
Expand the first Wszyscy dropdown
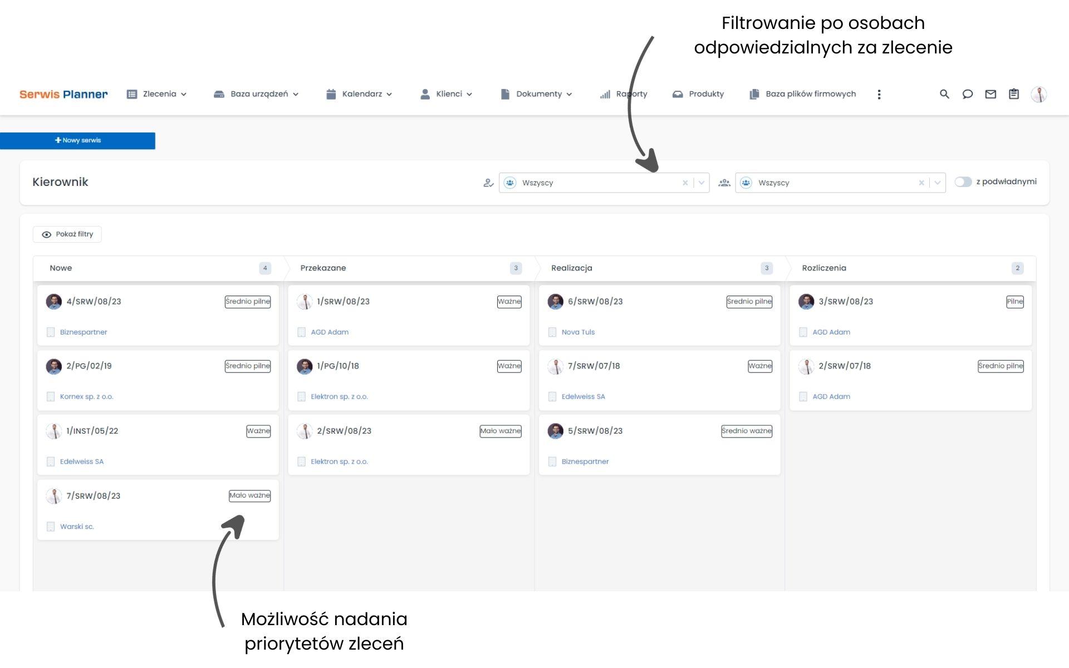pyautogui.click(x=701, y=183)
